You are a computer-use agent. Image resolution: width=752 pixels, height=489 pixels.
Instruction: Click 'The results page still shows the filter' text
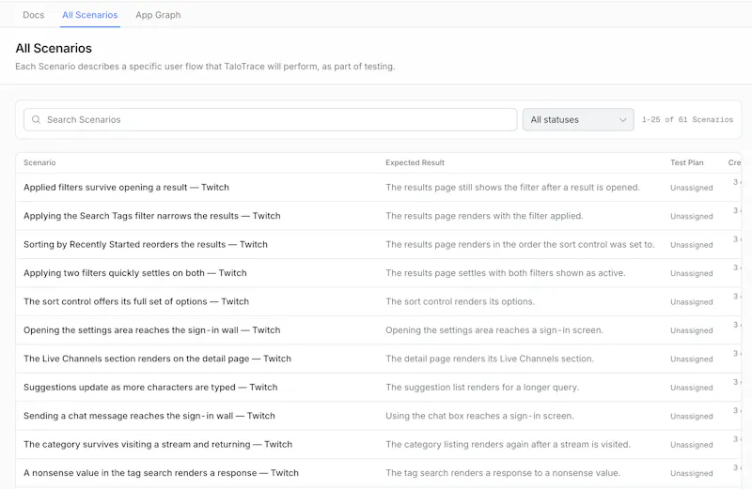[x=512, y=188]
